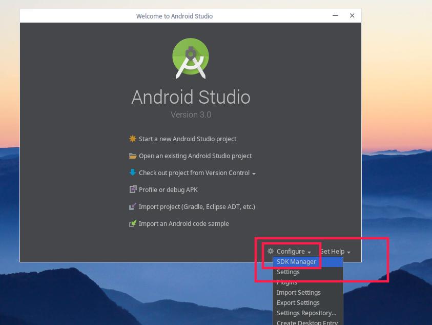
Task: Click the Welcome to Android Studio title
Action: coord(174,16)
